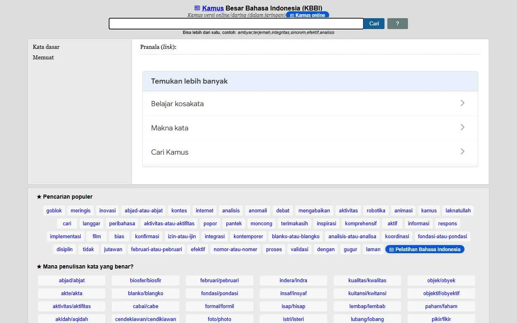The width and height of the screenshot is (517, 323).
Task: Click the Kamus heading link
Action: (213, 8)
